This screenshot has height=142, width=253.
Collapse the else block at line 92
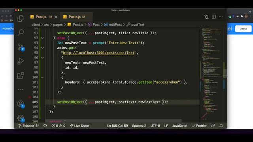point(42,38)
